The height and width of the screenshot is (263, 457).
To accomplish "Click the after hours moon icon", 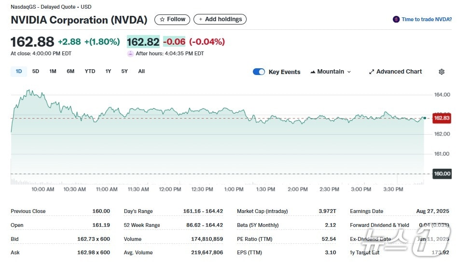I will tap(130, 53).
